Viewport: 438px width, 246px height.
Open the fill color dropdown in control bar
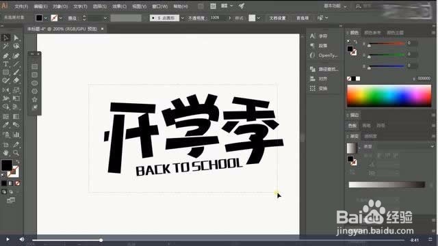click(46, 18)
